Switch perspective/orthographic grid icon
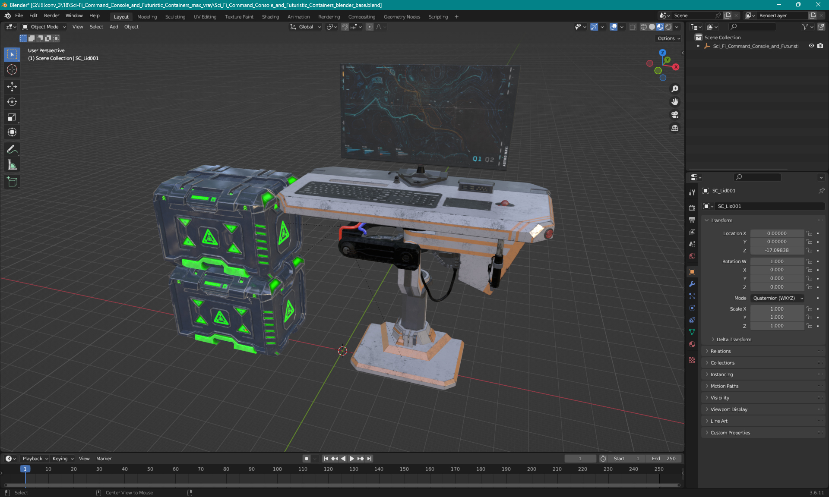Screen dimensions: 829x497 (x=675, y=128)
